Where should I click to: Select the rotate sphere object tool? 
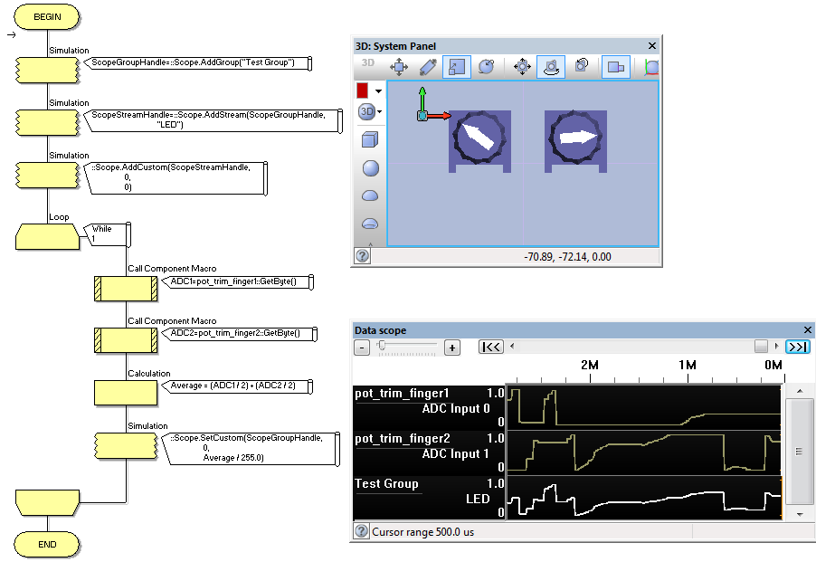pyautogui.click(x=486, y=67)
